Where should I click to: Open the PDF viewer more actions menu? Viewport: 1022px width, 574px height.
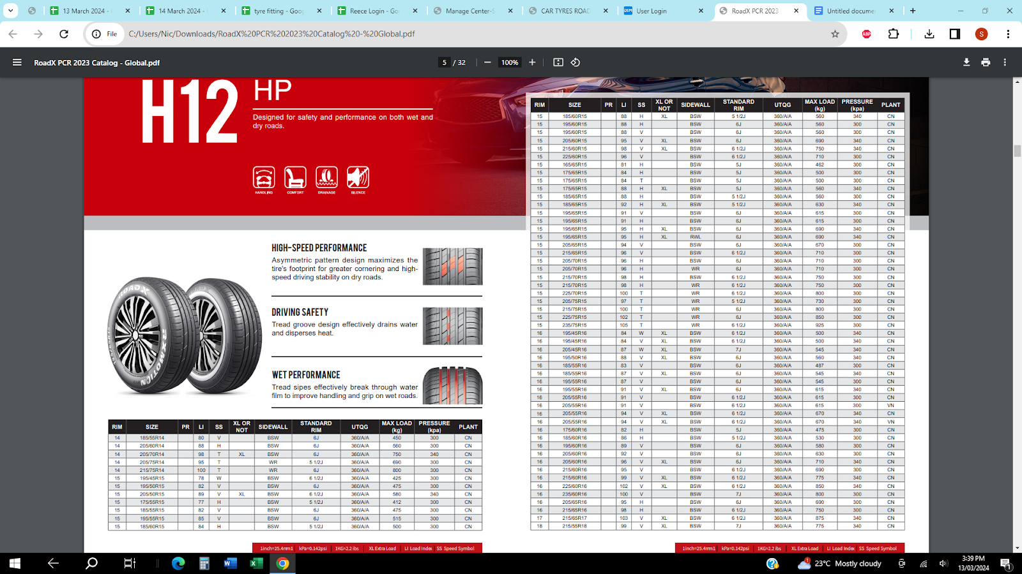1005,63
